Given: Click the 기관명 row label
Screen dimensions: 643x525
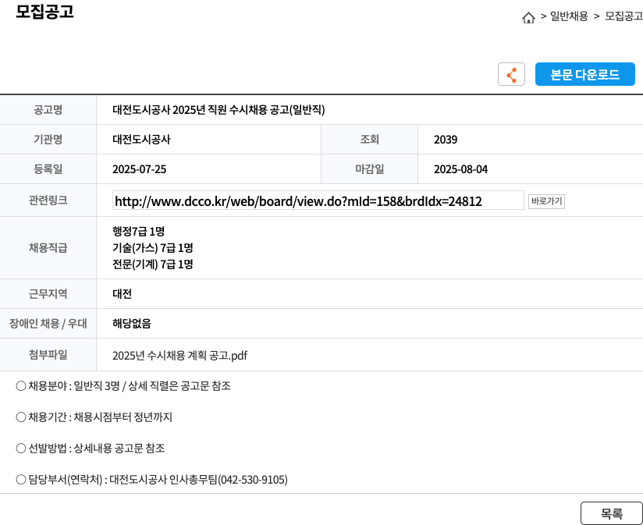Looking at the screenshot, I should click(48, 140).
